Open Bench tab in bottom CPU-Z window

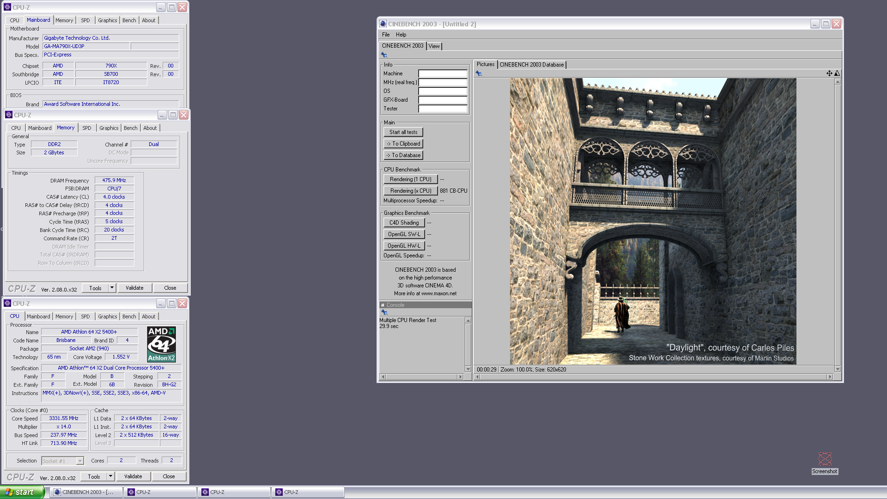click(129, 316)
